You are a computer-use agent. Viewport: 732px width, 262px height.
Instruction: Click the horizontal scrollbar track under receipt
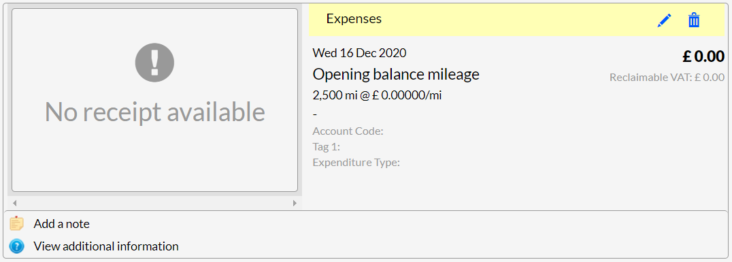(154, 203)
